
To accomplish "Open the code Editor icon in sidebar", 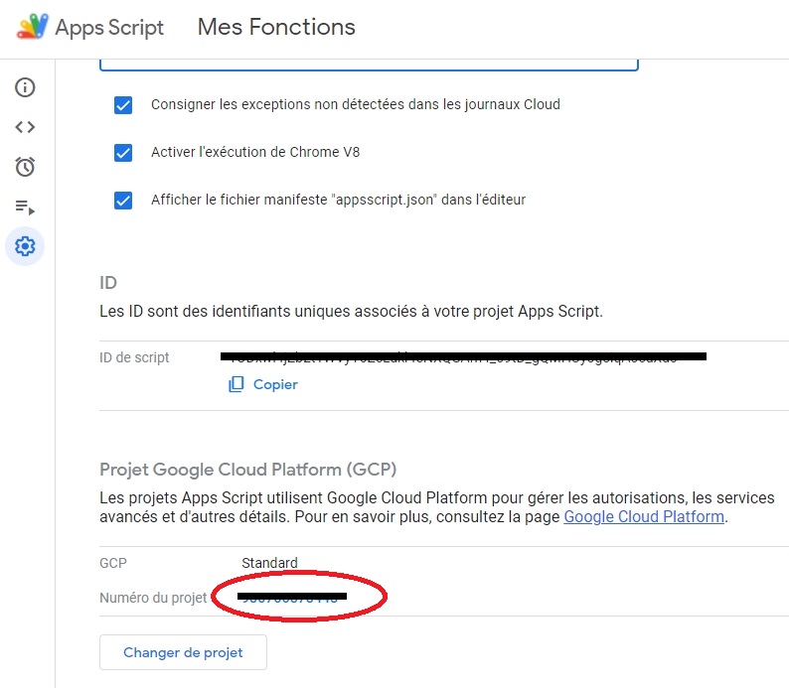I will coord(25,127).
